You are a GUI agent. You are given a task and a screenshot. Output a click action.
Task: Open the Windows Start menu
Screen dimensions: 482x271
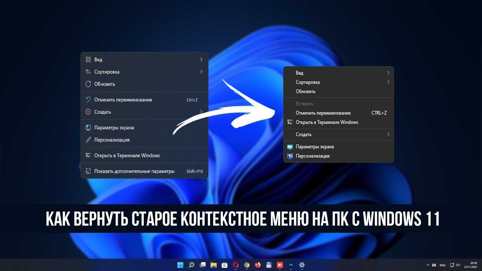click(x=180, y=265)
